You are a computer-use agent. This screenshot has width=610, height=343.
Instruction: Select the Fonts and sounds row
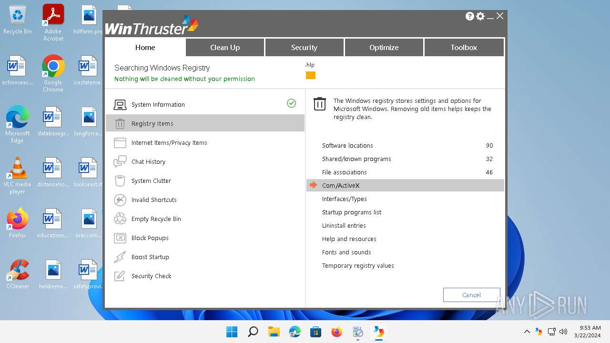click(x=405, y=252)
